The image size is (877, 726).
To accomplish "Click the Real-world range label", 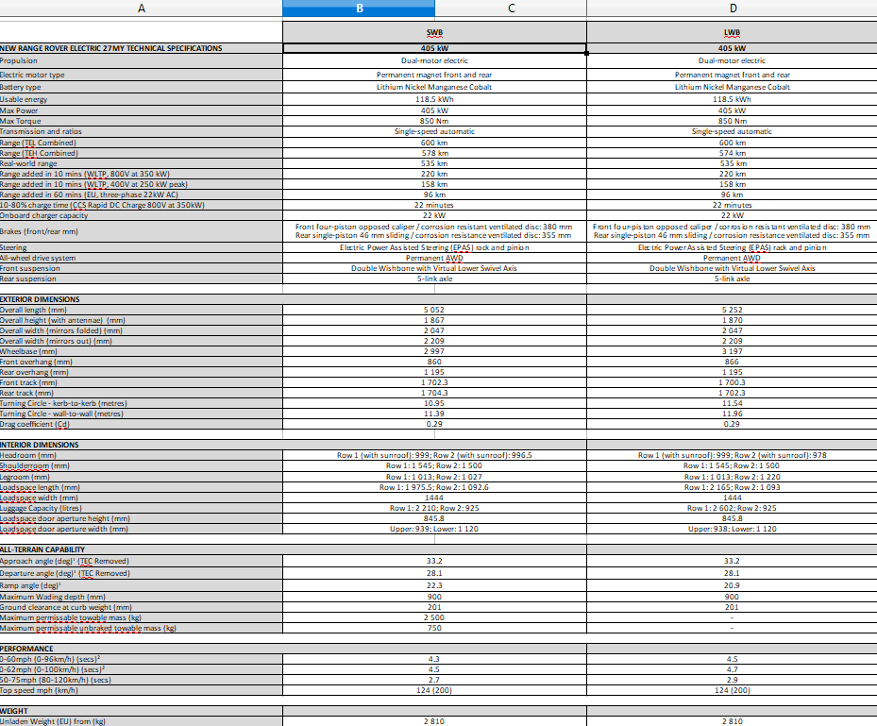I will pyautogui.click(x=141, y=163).
